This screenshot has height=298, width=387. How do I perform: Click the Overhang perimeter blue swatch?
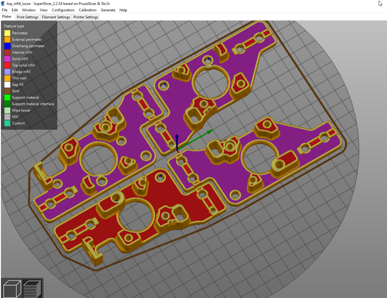(7, 46)
